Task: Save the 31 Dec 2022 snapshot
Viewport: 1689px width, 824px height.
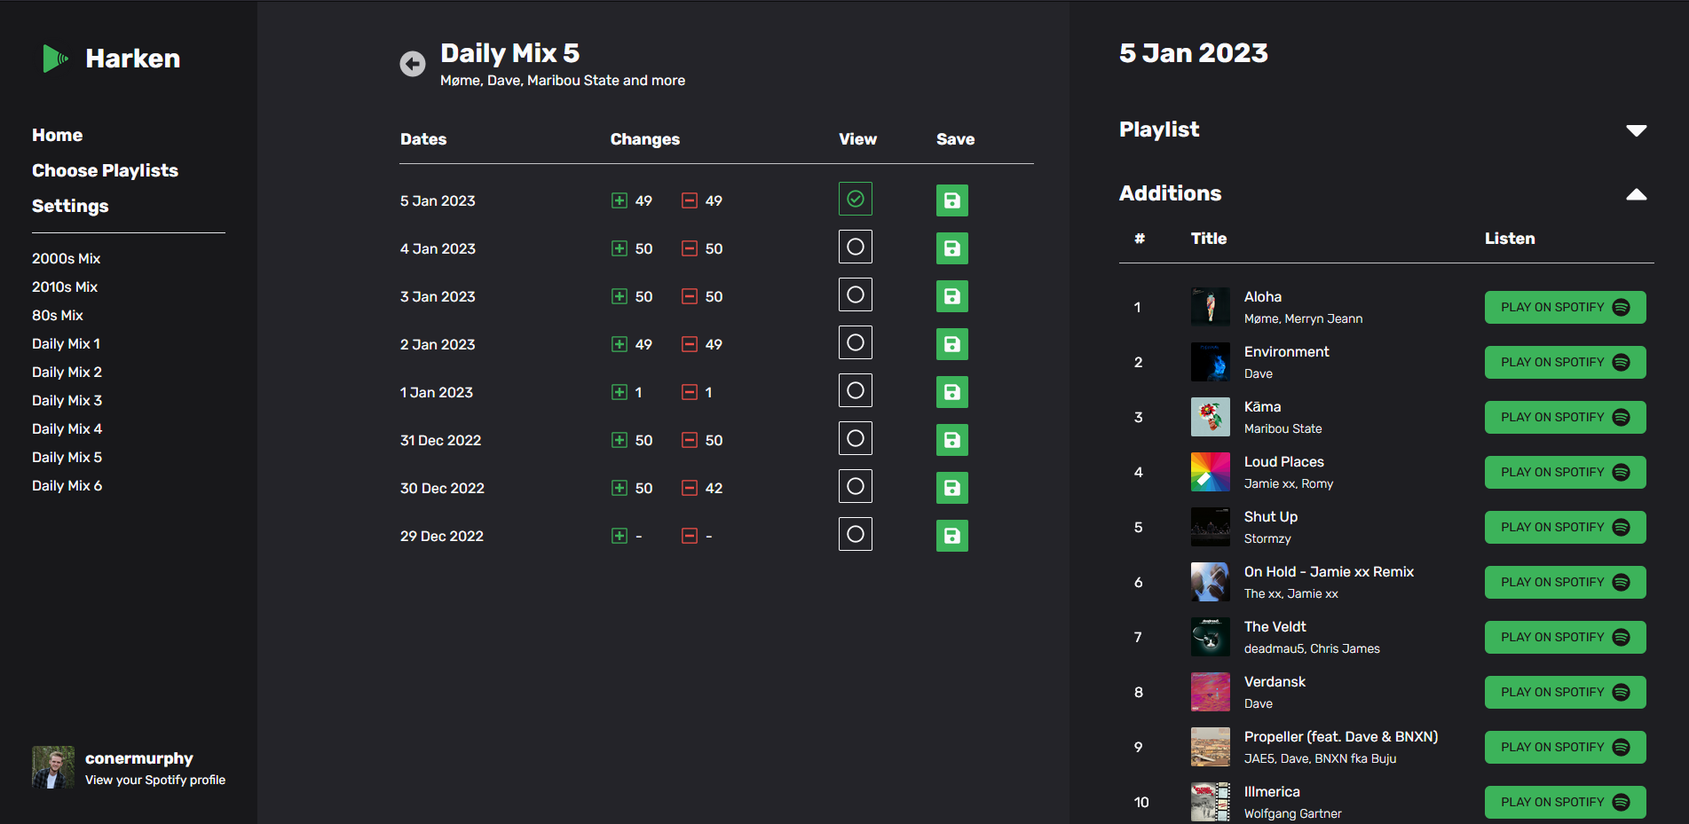Action: coord(952,440)
